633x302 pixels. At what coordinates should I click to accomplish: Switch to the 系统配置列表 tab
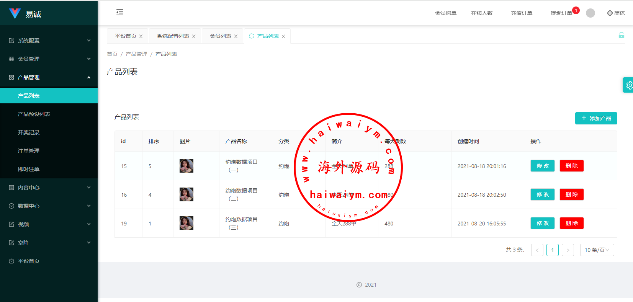[x=173, y=36]
